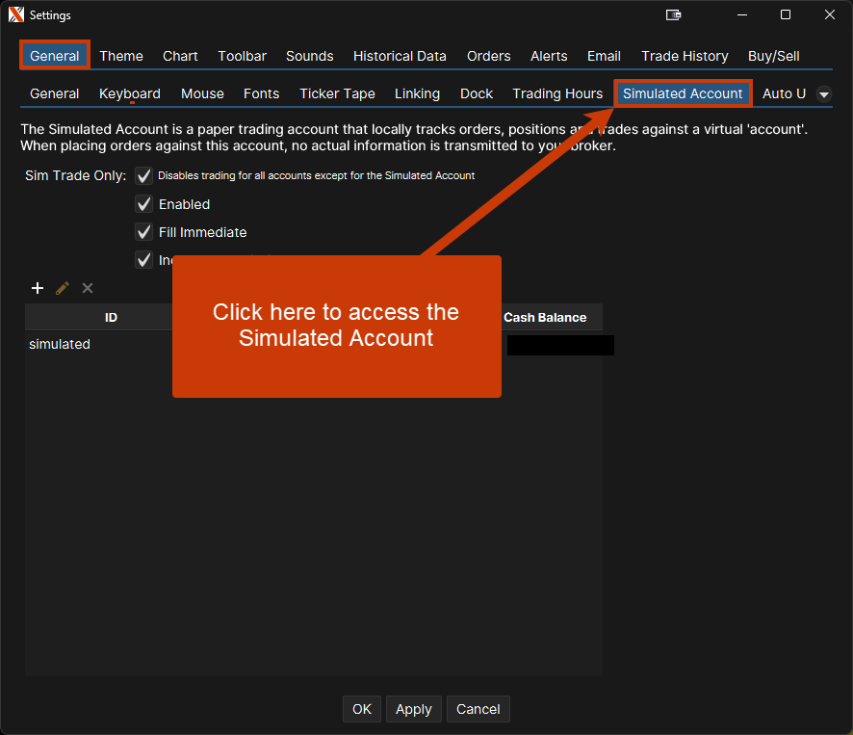Click the OK button
The image size is (853, 735).
coord(362,709)
